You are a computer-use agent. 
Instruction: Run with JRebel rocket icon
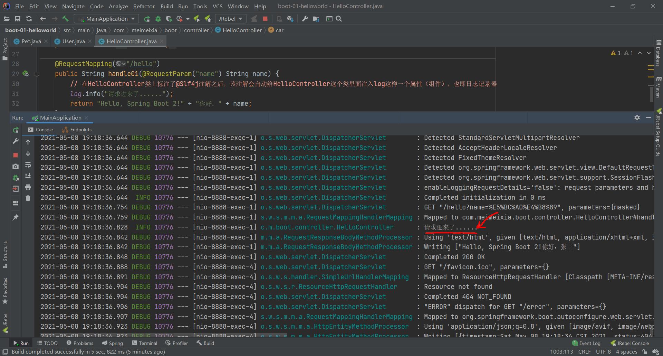click(x=196, y=19)
